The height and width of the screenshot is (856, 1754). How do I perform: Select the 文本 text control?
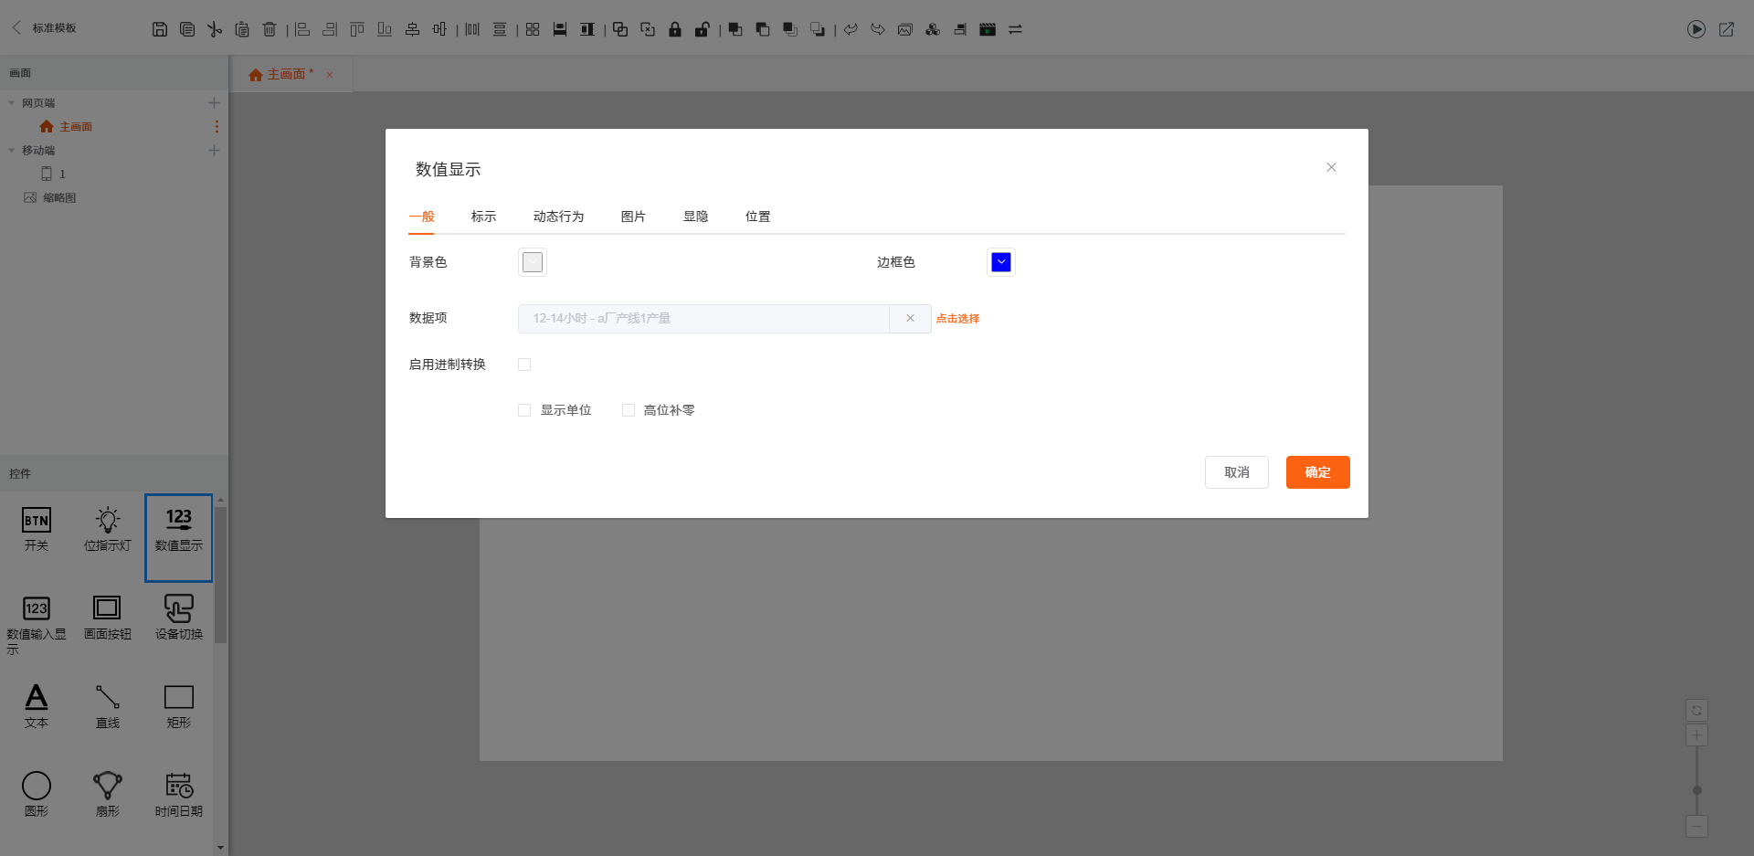click(37, 706)
